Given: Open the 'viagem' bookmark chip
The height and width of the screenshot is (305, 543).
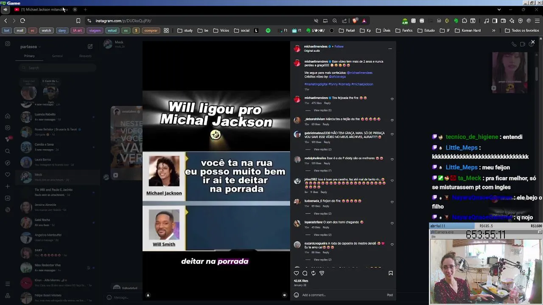Looking at the screenshot, I should click(95, 30).
